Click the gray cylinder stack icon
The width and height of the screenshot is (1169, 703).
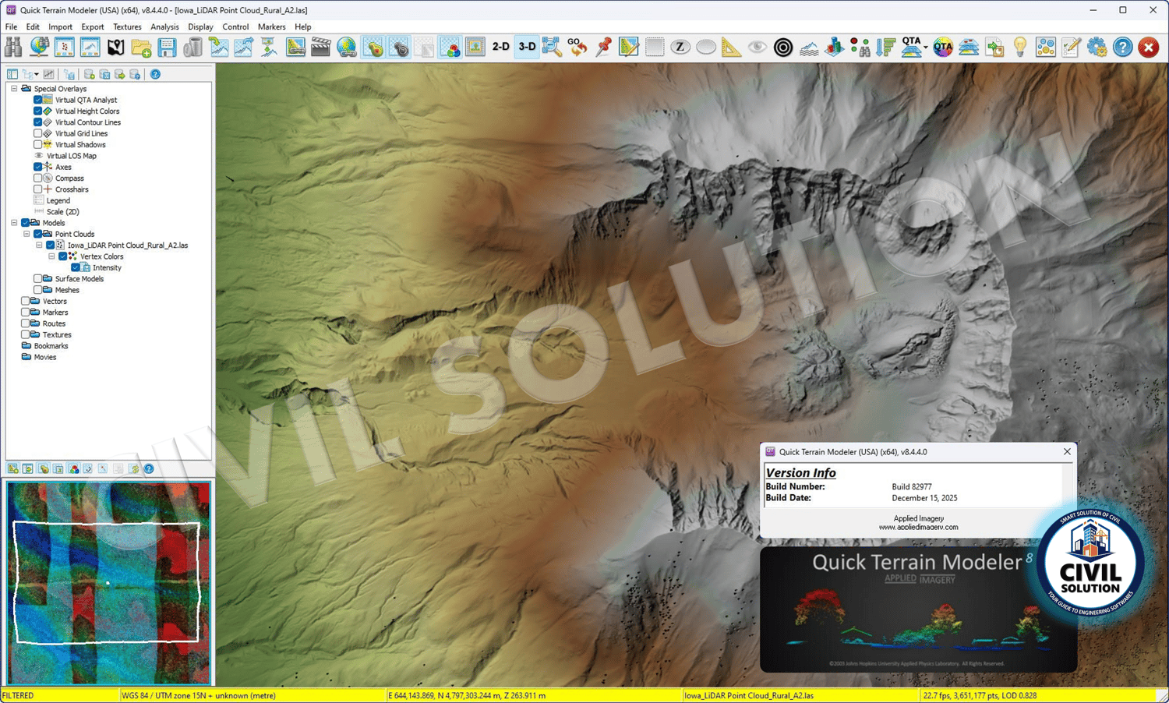click(192, 48)
